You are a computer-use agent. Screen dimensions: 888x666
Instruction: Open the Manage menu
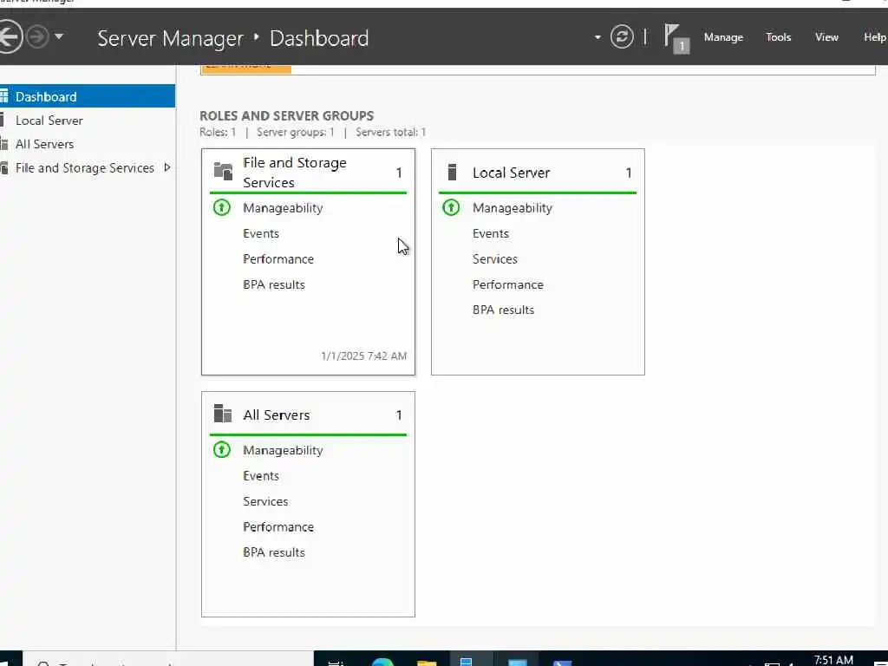click(x=723, y=37)
